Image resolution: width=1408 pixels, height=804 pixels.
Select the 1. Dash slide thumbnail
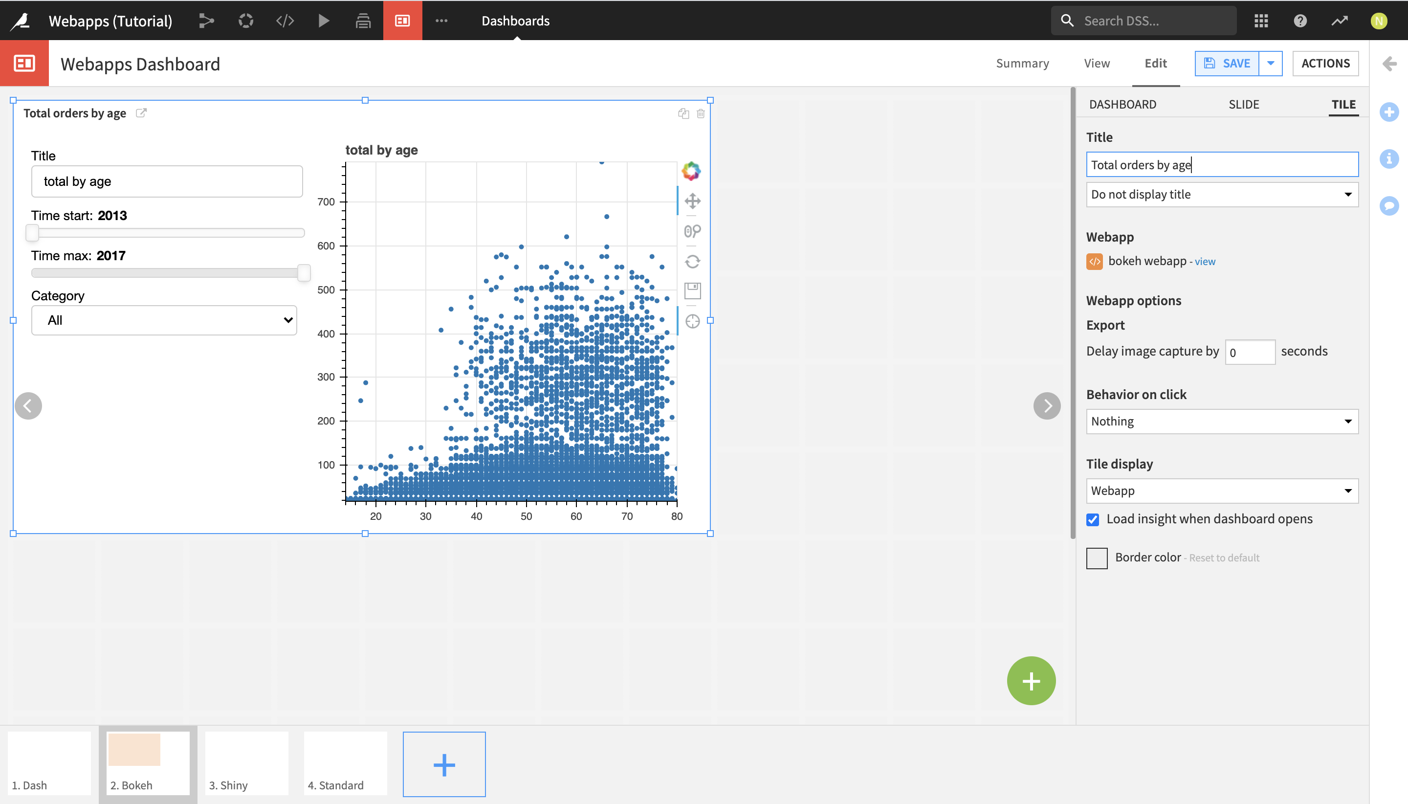tap(49, 763)
